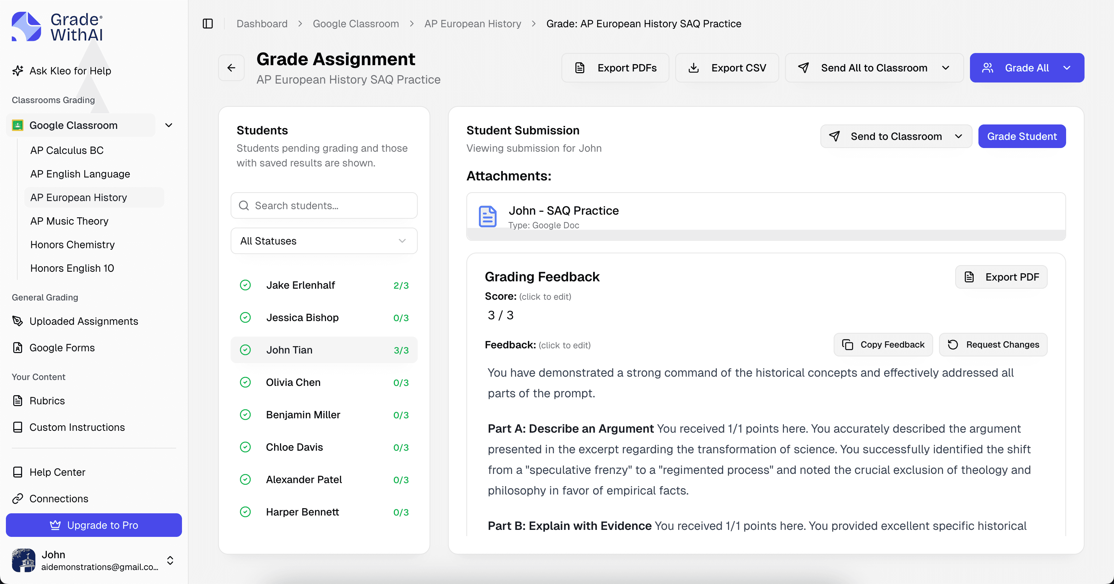Screen dimensions: 1114x584
Task: Click the Ask Kleo sparkle icon
Action: coord(17,70)
